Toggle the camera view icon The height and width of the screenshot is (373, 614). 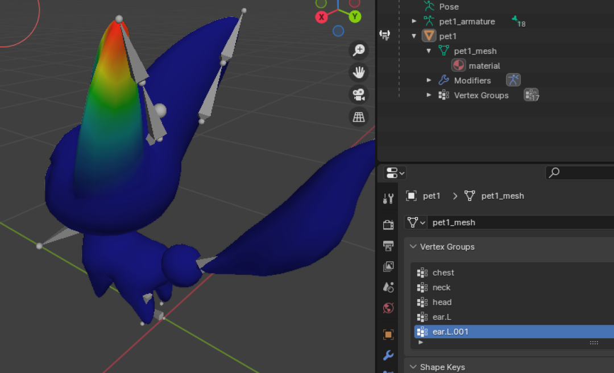pos(359,95)
